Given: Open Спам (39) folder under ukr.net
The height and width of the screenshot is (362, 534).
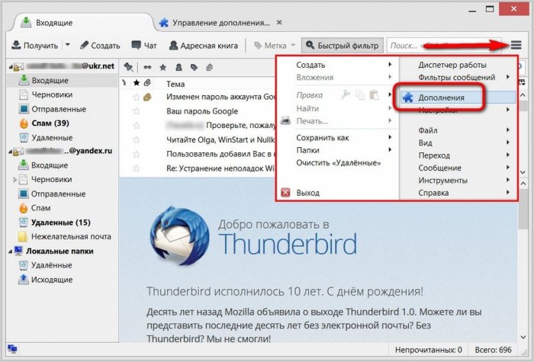Looking at the screenshot, I should 50,123.
